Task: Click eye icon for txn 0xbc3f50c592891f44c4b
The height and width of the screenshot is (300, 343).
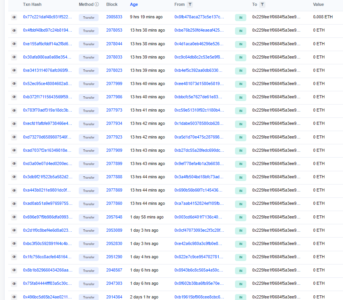Action: click(14, 243)
